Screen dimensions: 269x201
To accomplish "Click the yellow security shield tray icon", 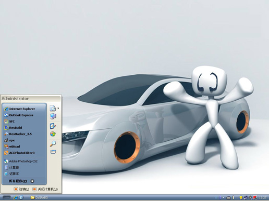I will click(241, 197).
